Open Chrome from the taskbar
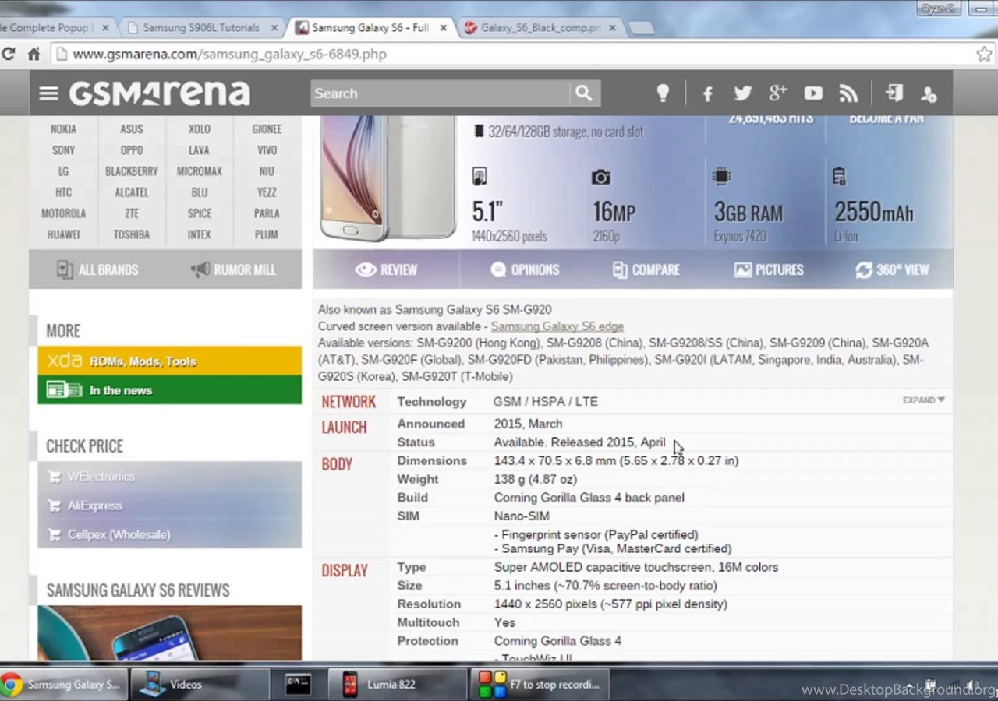Viewport: 998px width, 701px height. pos(62,685)
